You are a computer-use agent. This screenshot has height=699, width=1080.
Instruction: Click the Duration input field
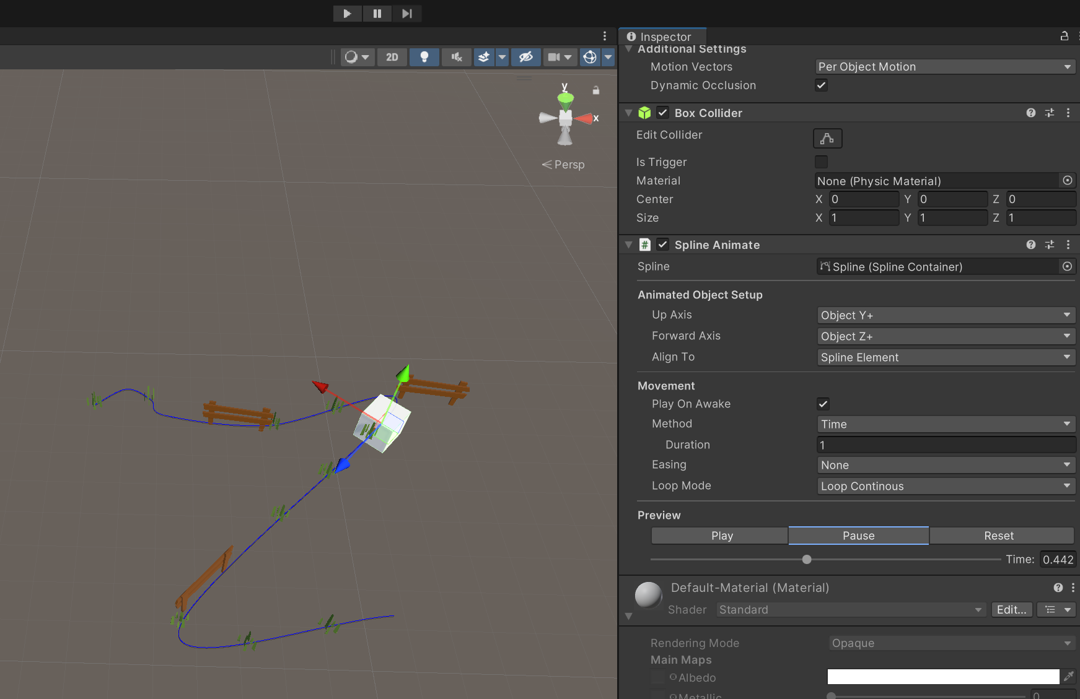point(946,445)
